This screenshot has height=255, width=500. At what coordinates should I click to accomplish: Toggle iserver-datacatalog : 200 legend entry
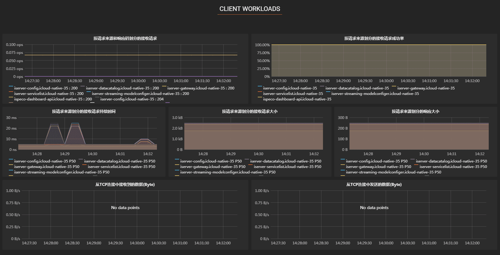(122, 88)
